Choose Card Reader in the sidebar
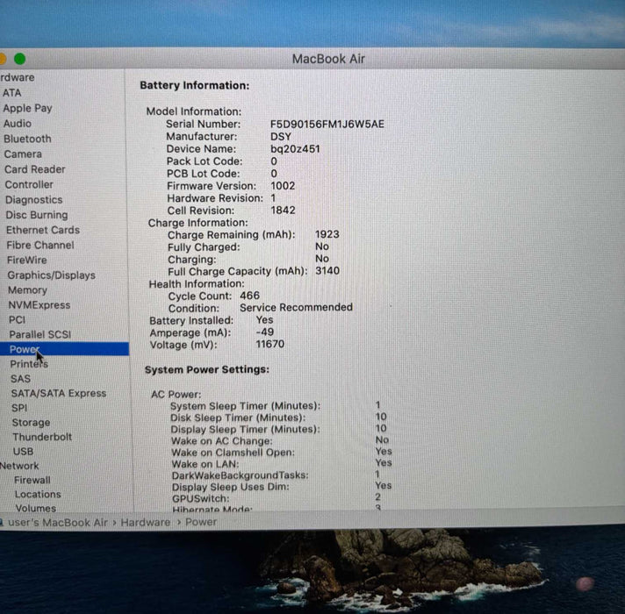 35,169
